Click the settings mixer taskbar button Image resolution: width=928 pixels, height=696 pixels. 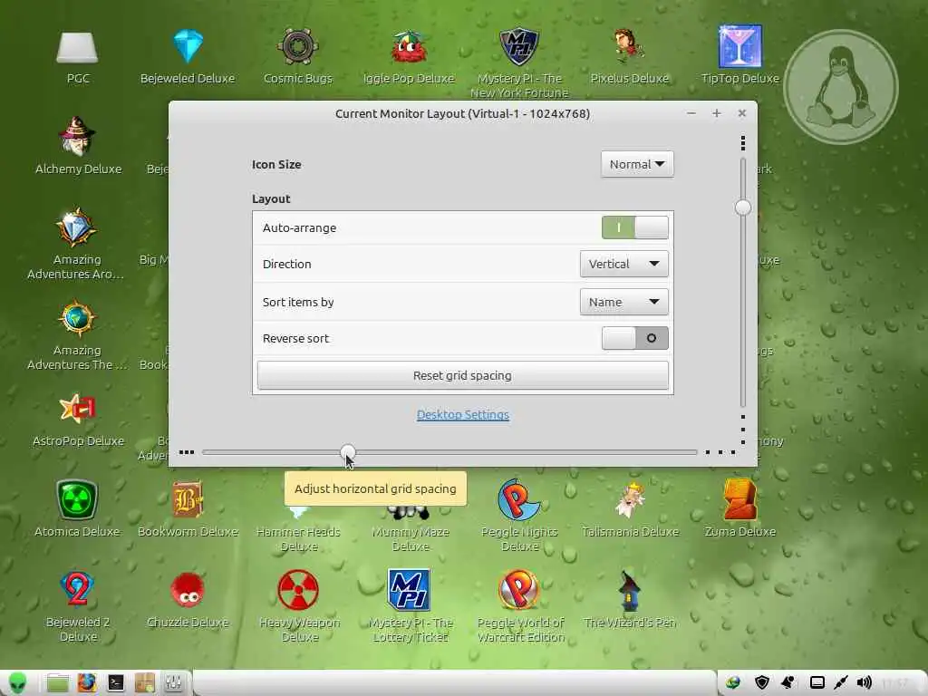[173, 683]
